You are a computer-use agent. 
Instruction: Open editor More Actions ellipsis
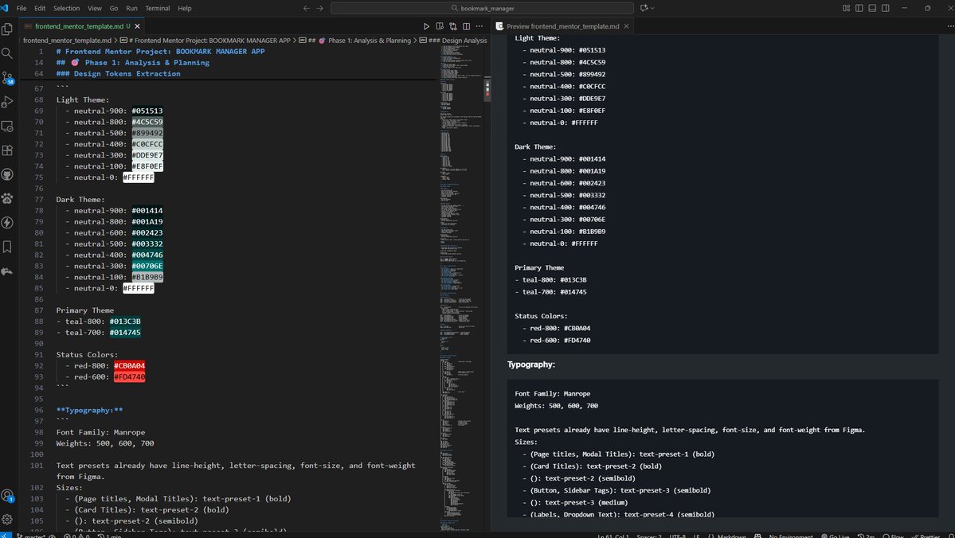[x=479, y=26]
